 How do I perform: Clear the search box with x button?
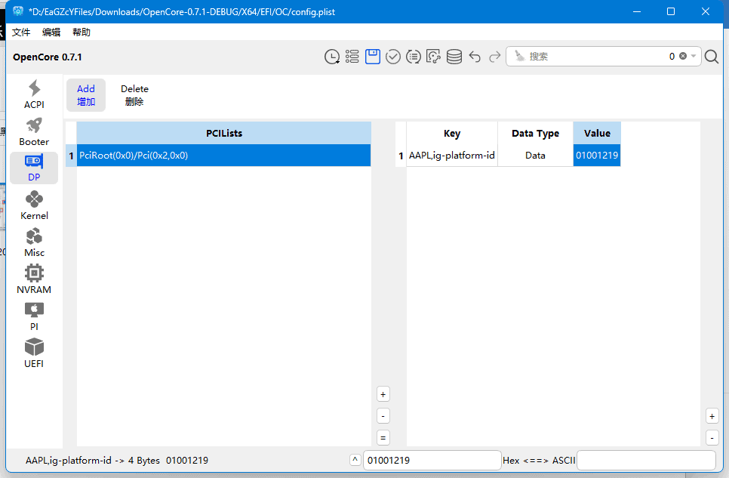tap(683, 57)
